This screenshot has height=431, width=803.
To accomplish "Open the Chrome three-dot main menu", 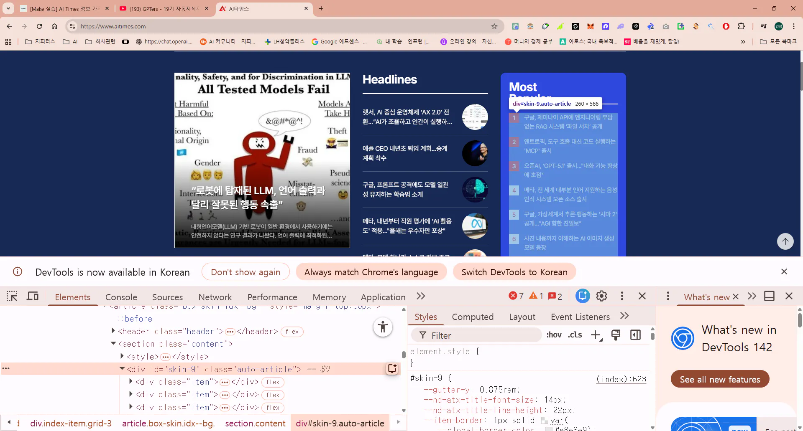I will pyautogui.click(x=794, y=26).
